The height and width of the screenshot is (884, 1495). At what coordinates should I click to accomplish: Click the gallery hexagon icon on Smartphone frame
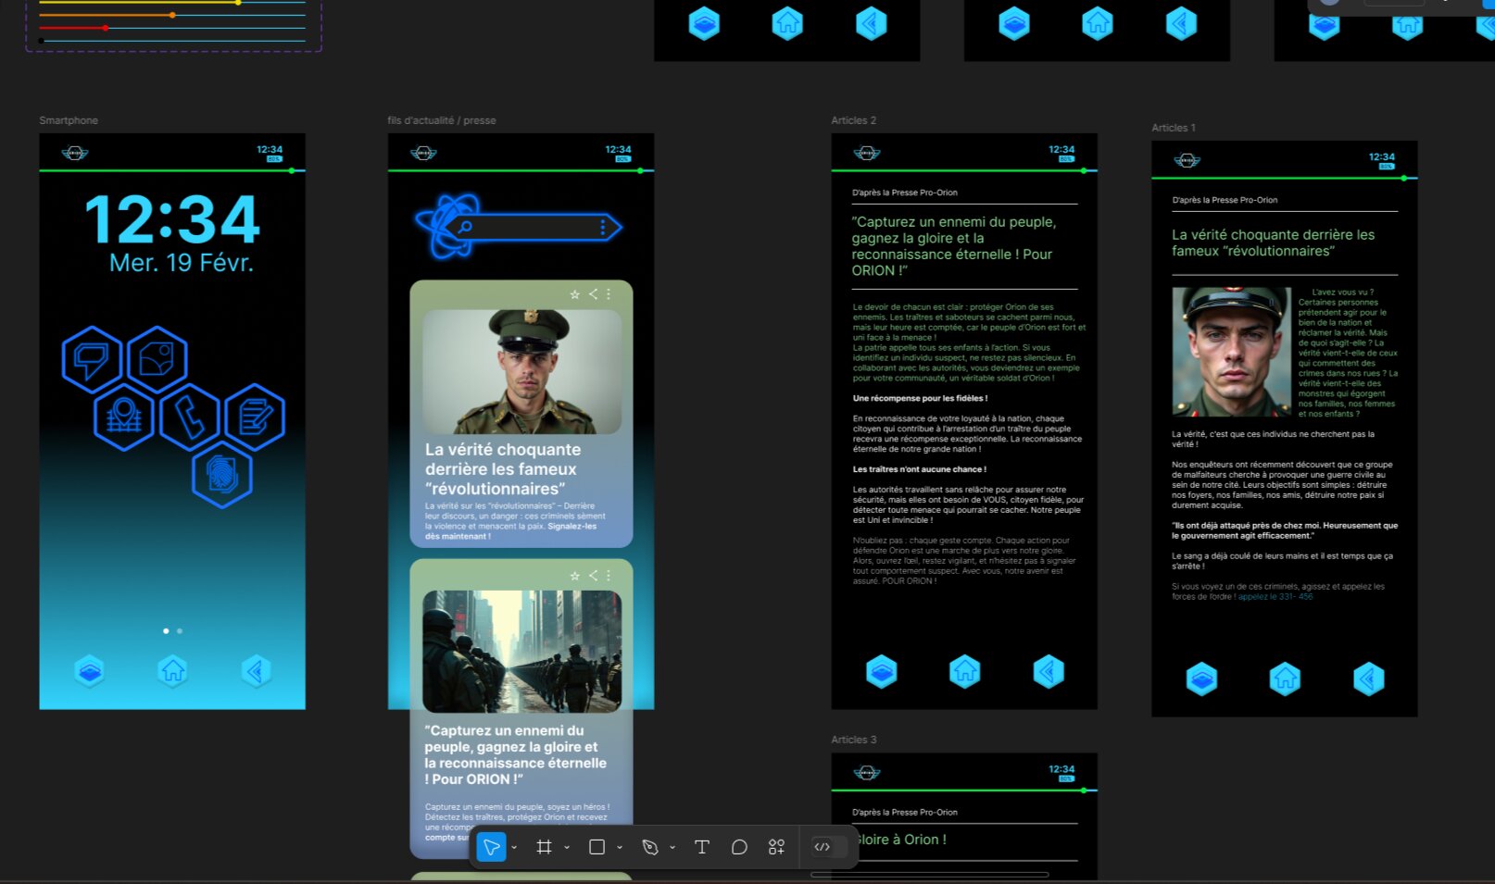[x=157, y=358]
